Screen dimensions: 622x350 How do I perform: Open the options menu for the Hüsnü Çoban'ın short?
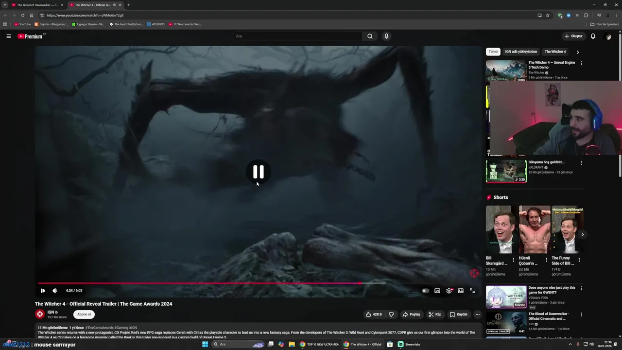coord(546,260)
